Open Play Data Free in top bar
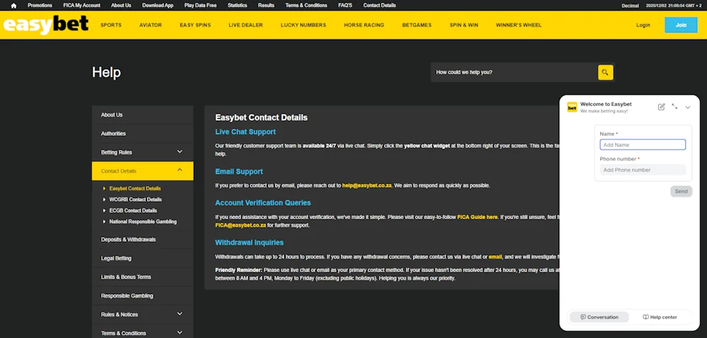707x338 pixels. (200, 6)
